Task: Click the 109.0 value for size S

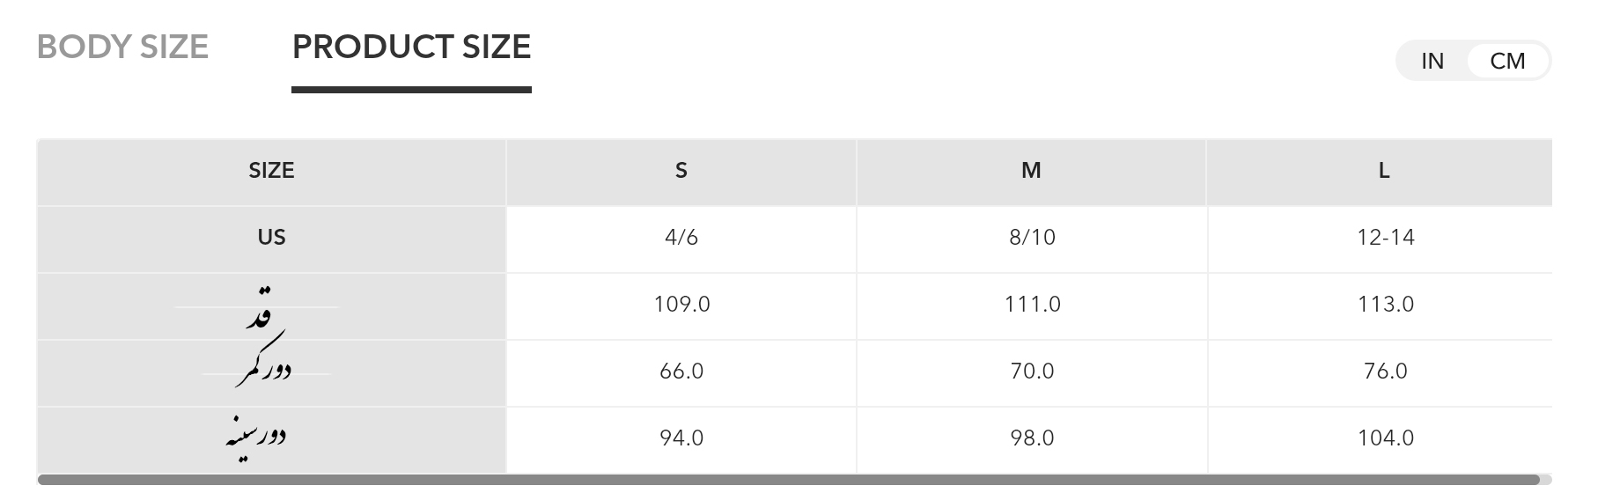Action: 681,305
